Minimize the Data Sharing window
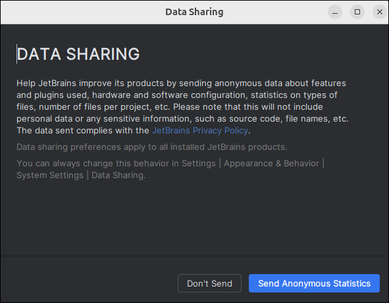This screenshot has height=303, width=389. pyautogui.click(x=335, y=12)
